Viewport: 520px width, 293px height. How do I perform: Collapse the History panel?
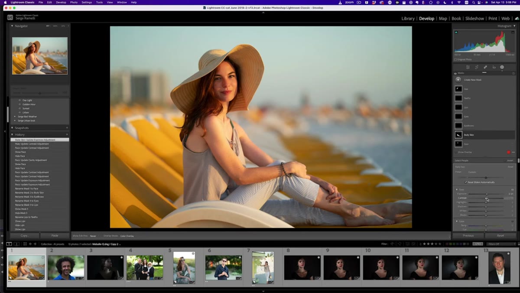point(12,134)
